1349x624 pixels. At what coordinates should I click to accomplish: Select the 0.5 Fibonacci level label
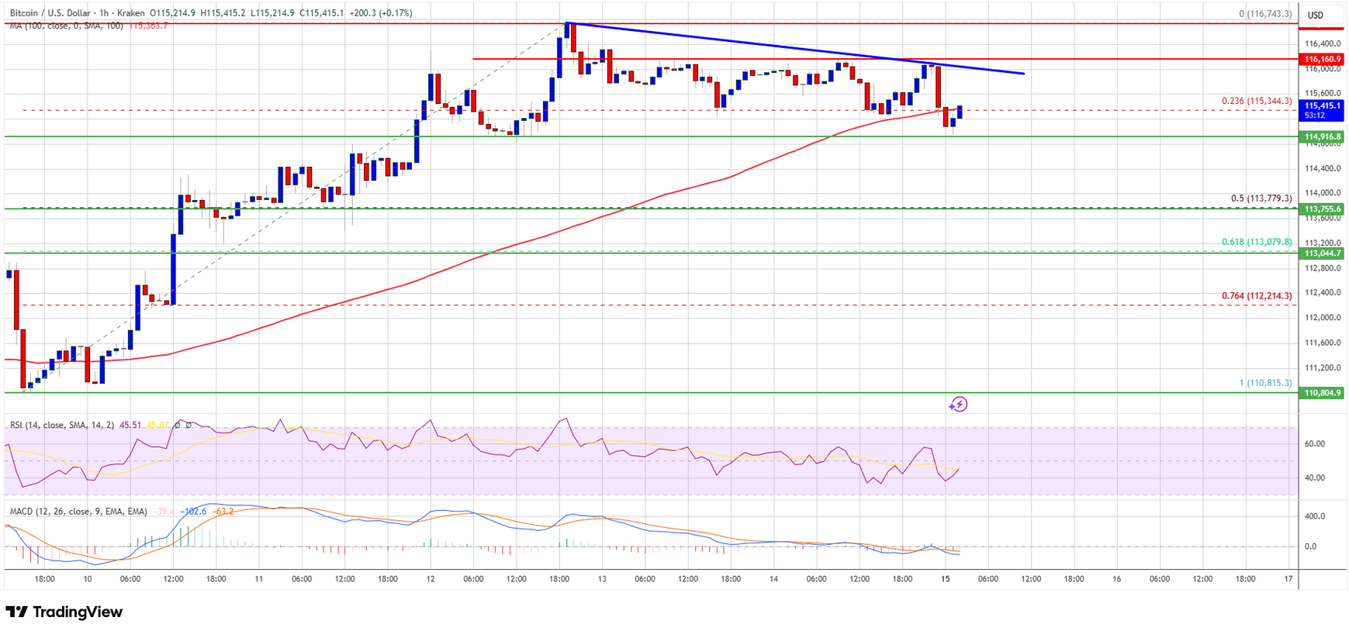click(x=1261, y=198)
